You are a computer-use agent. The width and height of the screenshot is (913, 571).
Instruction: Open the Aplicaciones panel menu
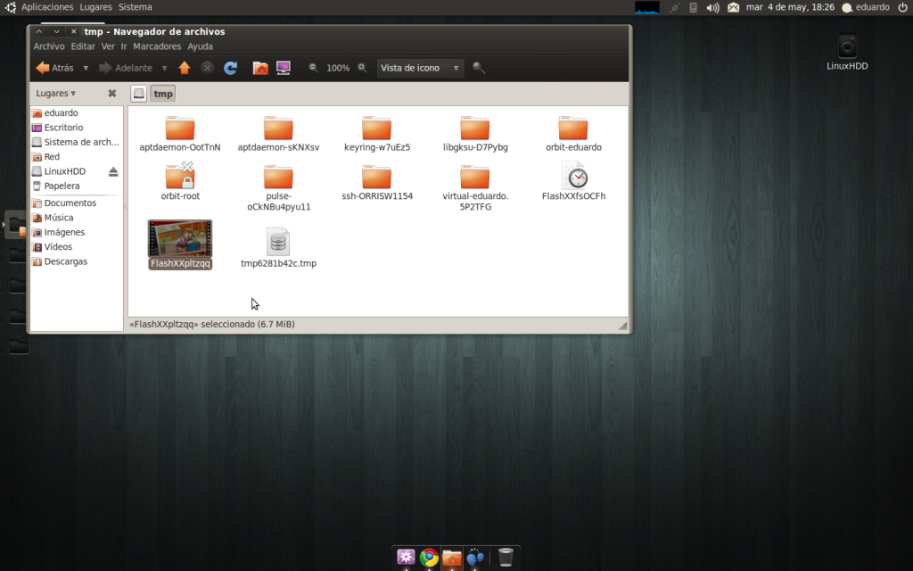coord(47,7)
